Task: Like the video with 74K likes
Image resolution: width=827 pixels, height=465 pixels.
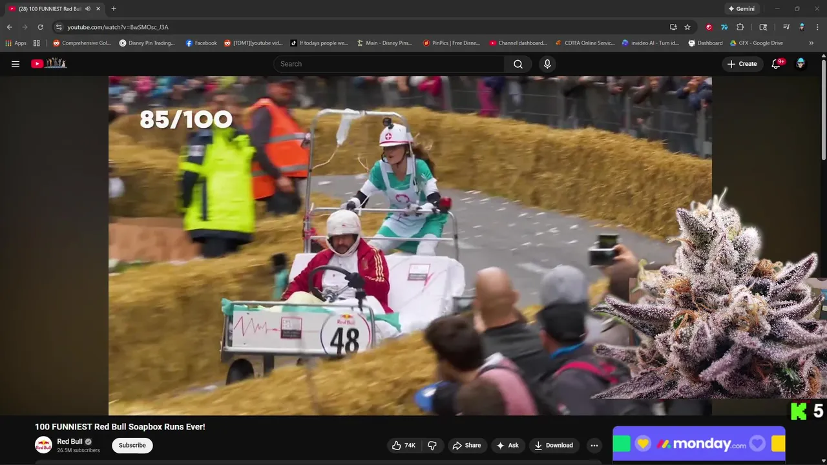Action: click(404, 445)
